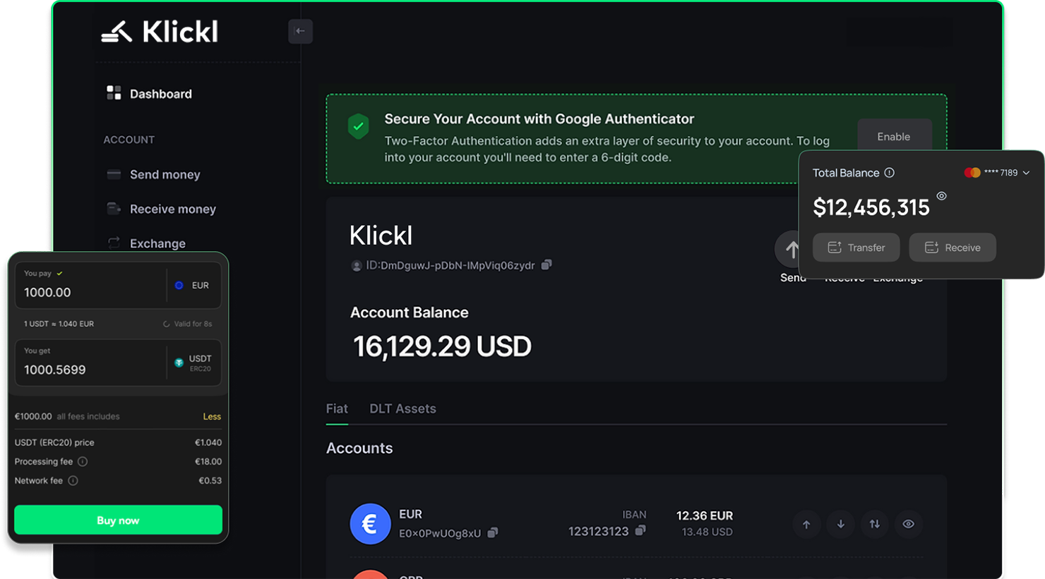The width and height of the screenshot is (1045, 579).
Task: Click the €0.53 network fee value
Action: pyautogui.click(x=210, y=481)
